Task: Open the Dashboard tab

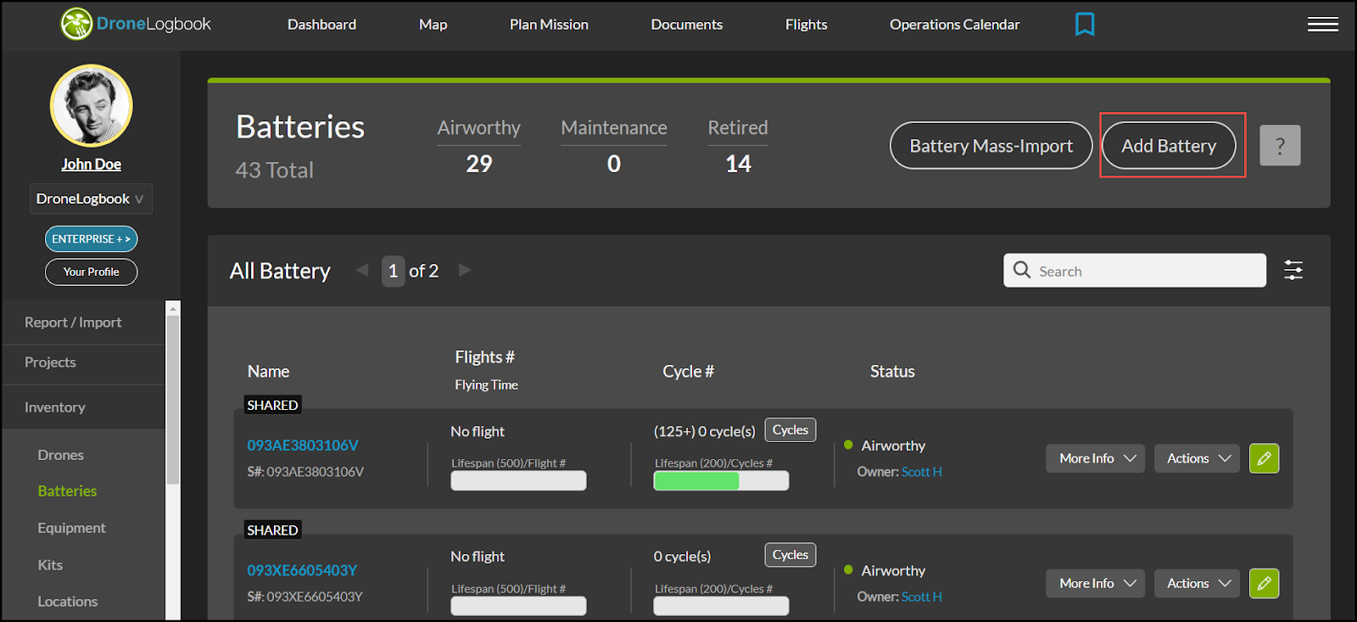Action: coord(321,25)
